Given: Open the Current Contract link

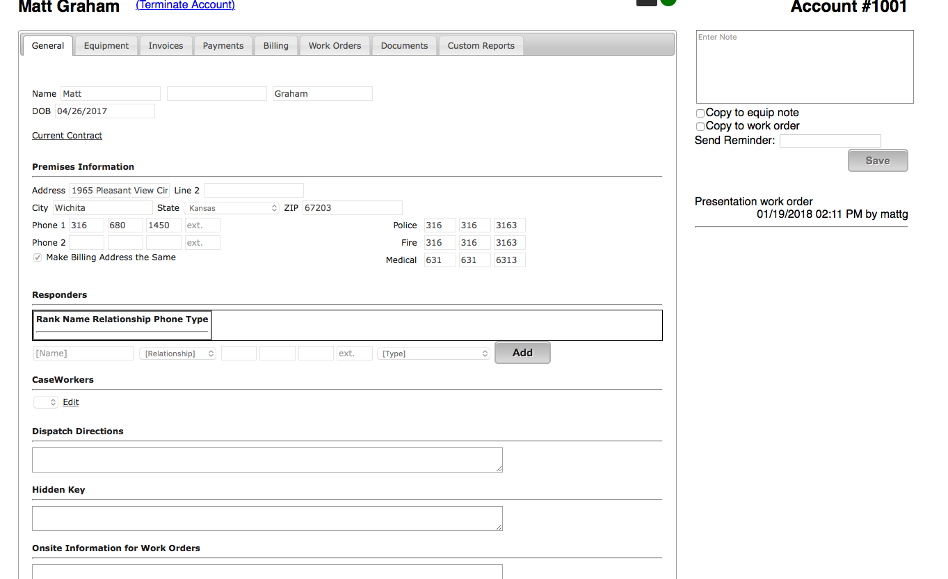Looking at the screenshot, I should click(67, 136).
